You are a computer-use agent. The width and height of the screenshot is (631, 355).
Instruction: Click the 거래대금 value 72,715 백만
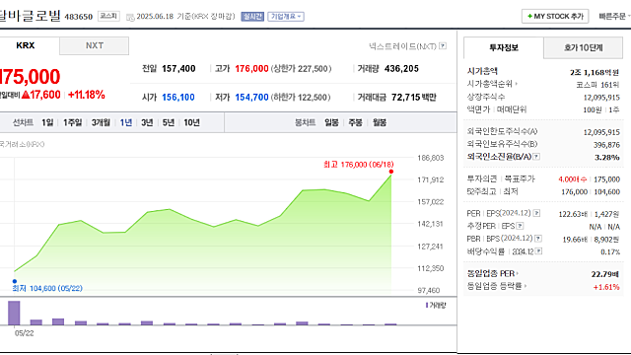[414, 98]
